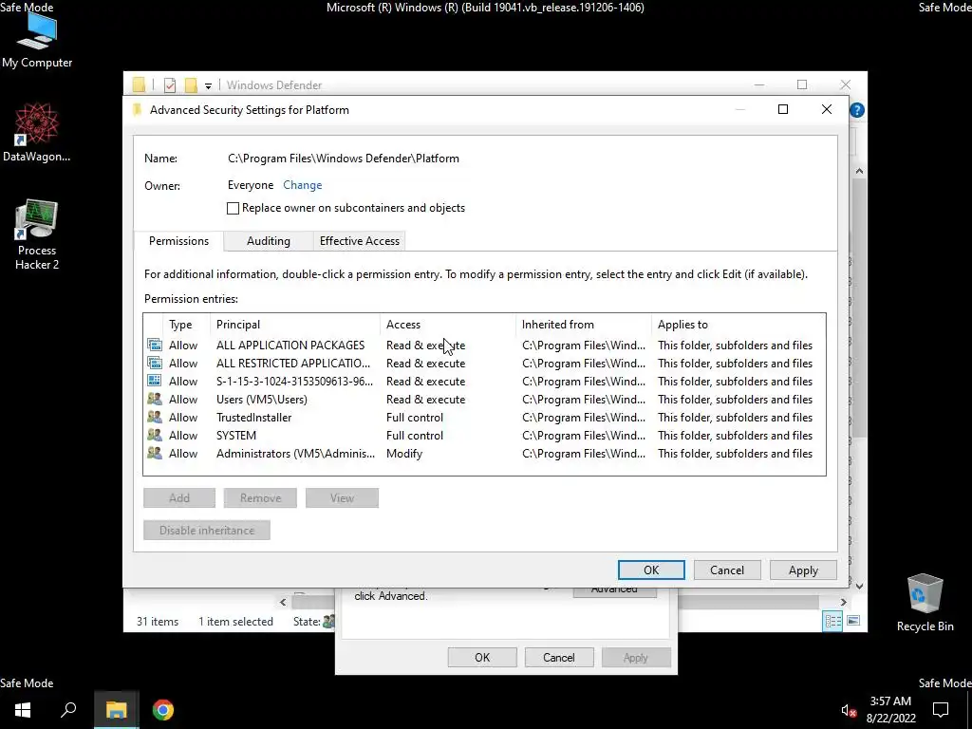Click the Remove permission button
The height and width of the screenshot is (729, 972).
[x=260, y=497]
